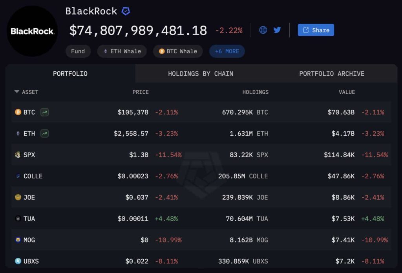Click the $7.53K TUA value
402x273 pixels.
(x=343, y=218)
